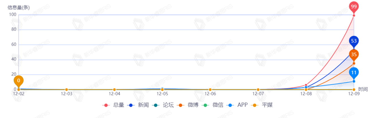Toggle the 新闻 legend series

pos(138,105)
